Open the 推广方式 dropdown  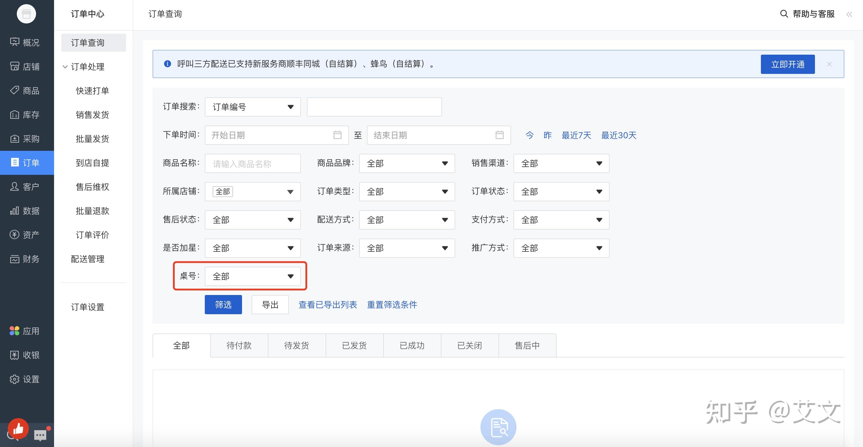click(x=561, y=248)
